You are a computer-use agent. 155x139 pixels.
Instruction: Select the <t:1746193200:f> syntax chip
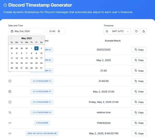(42, 92)
